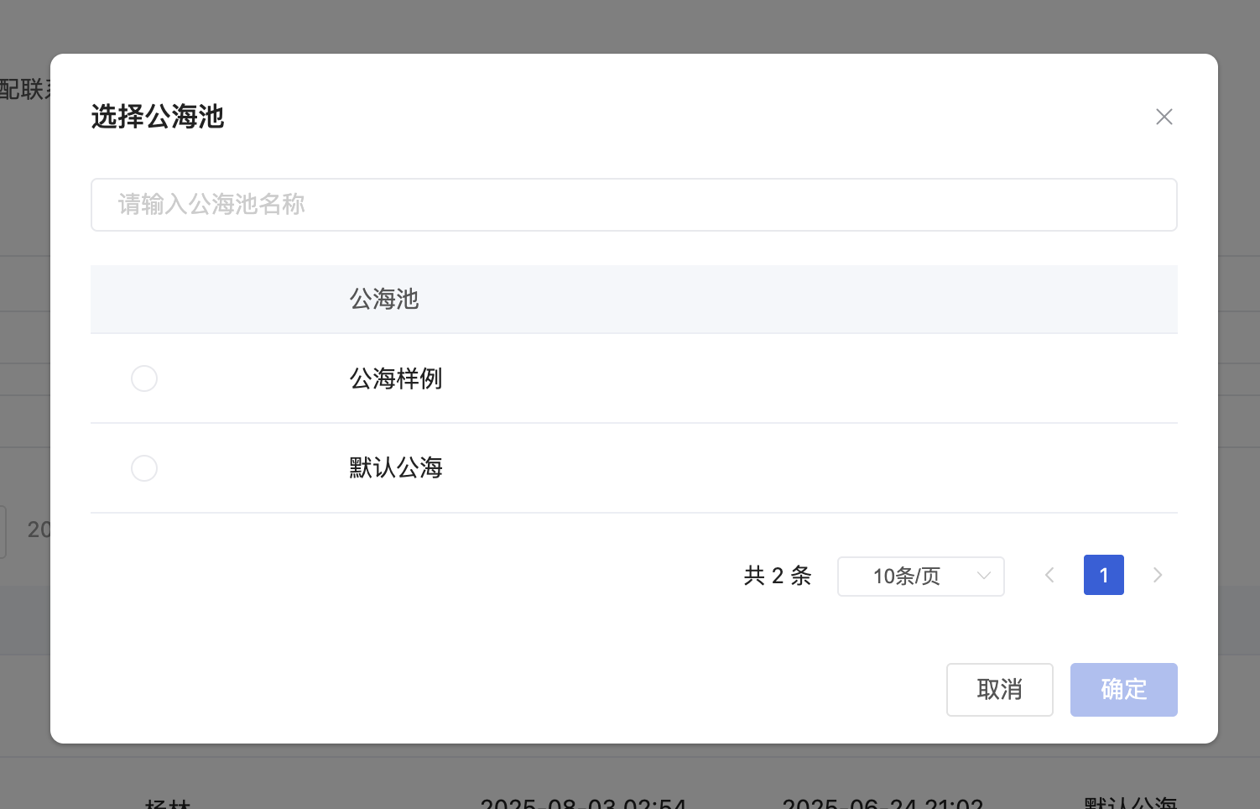Click the 共 2 条 total count text
The height and width of the screenshot is (809, 1260).
point(778,576)
